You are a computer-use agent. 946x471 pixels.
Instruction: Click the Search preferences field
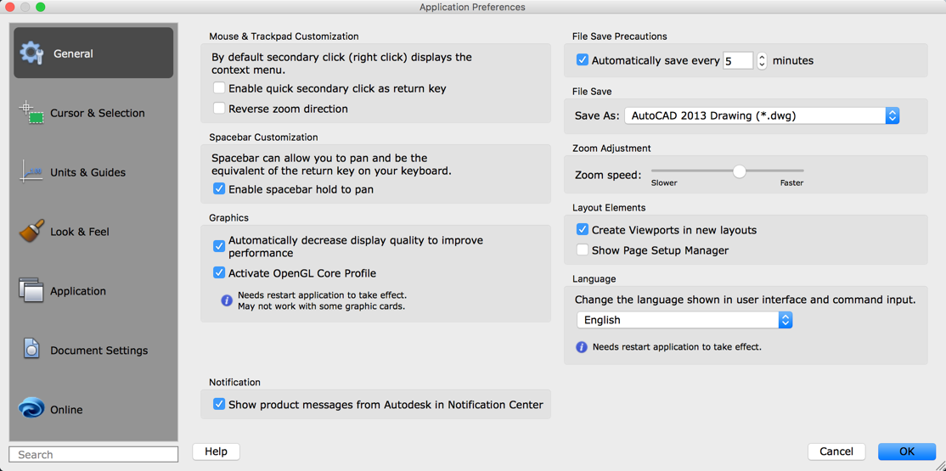click(93, 455)
